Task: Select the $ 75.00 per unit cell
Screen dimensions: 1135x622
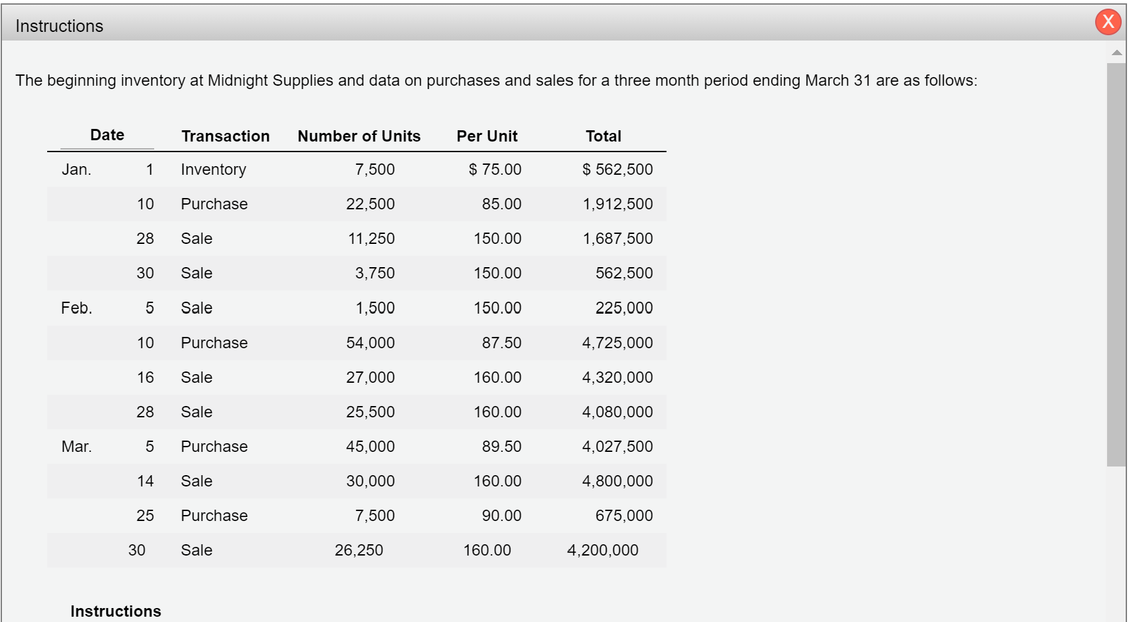Action: [x=495, y=169]
